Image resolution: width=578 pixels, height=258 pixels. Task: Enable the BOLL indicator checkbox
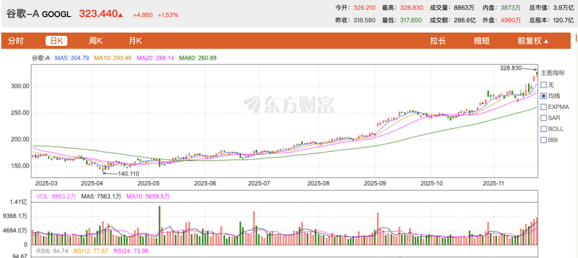pyautogui.click(x=543, y=129)
